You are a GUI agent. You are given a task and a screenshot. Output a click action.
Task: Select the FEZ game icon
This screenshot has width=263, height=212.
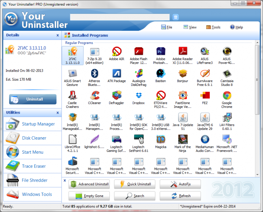[x=205, y=95]
